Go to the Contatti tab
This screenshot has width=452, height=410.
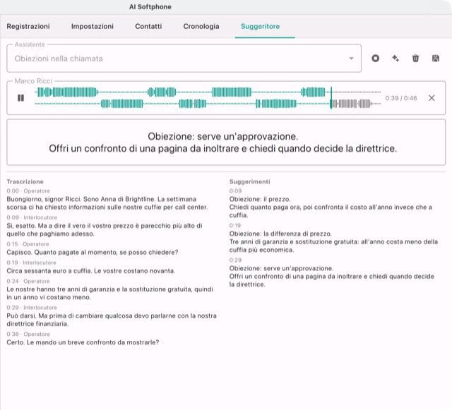pyautogui.click(x=148, y=26)
